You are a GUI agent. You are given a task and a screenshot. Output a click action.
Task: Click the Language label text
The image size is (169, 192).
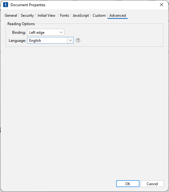[17, 41]
